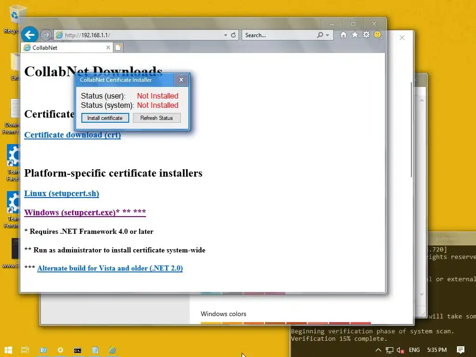Open the Windows Start button
The width and height of the screenshot is (476, 357).
[8, 350]
